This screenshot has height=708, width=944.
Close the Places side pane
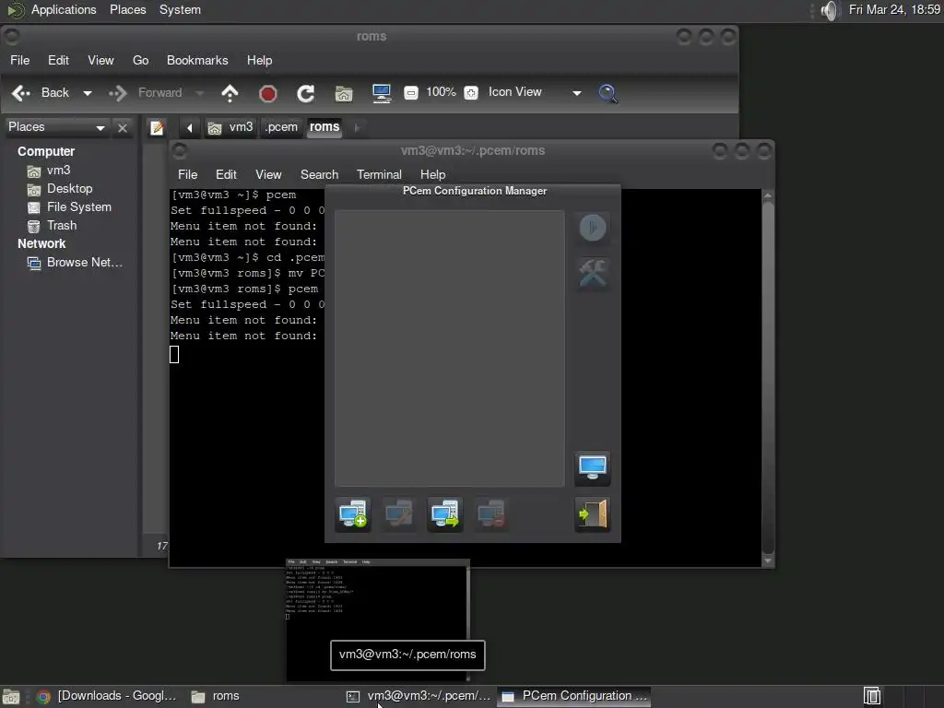(123, 127)
